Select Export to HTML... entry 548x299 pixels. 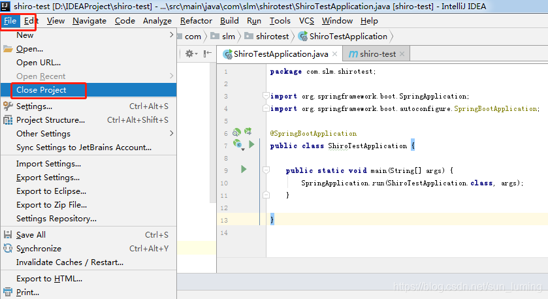(88, 278)
